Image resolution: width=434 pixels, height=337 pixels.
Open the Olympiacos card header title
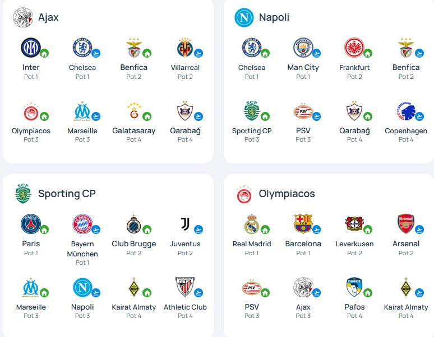(287, 193)
